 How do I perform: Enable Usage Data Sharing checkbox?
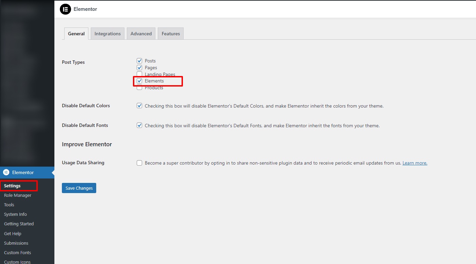(x=139, y=163)
